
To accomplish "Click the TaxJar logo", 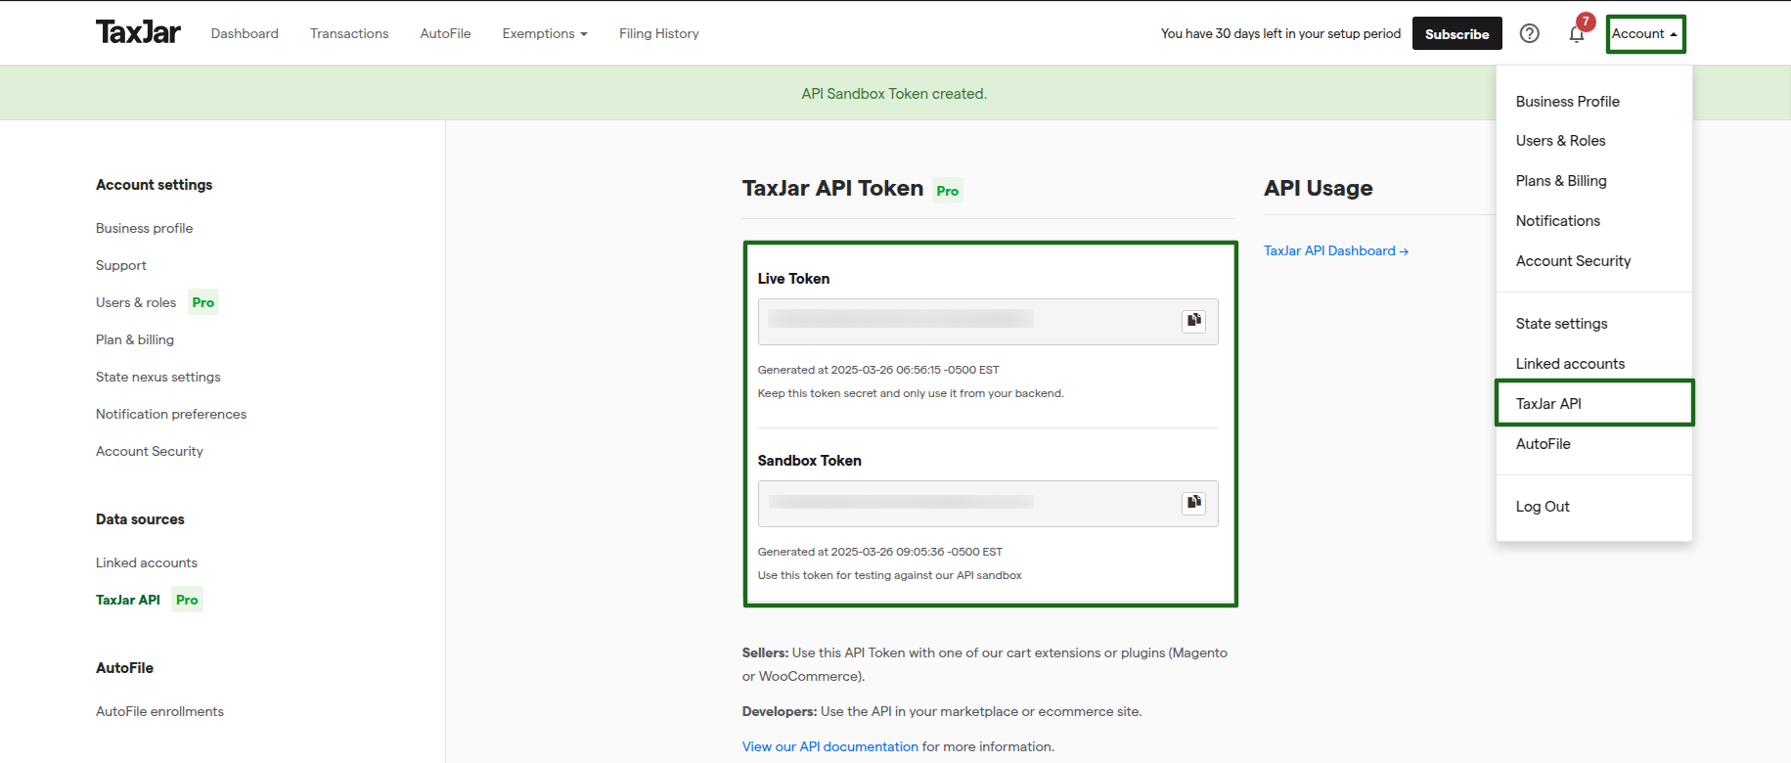I will tap(138, 32).
